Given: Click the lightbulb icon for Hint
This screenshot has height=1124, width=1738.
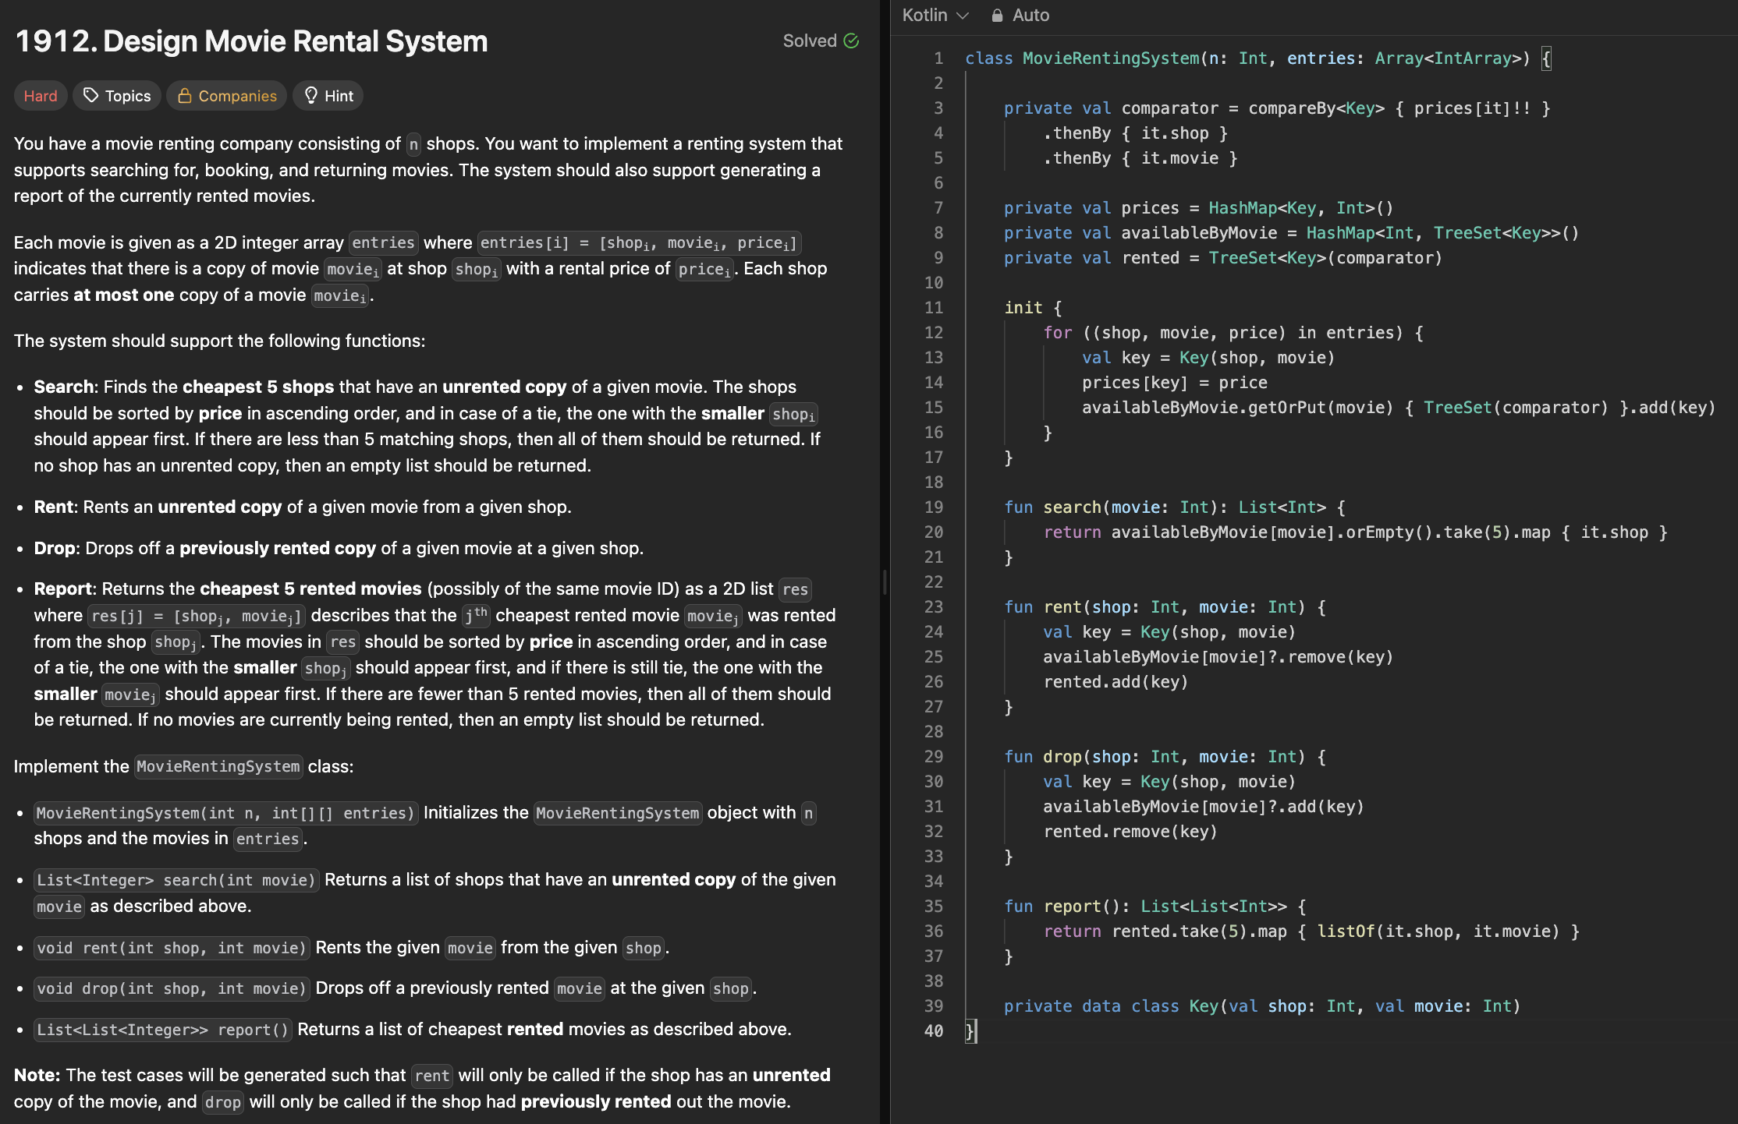Looking at the screenshot, I should [x=310, y=95].
